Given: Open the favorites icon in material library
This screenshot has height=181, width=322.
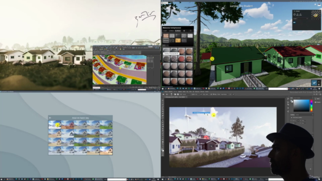Looking at the screenshot, I should coord(184,31).
